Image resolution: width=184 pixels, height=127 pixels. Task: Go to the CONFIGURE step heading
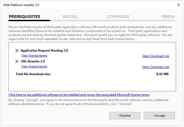(x=118, y=17)
